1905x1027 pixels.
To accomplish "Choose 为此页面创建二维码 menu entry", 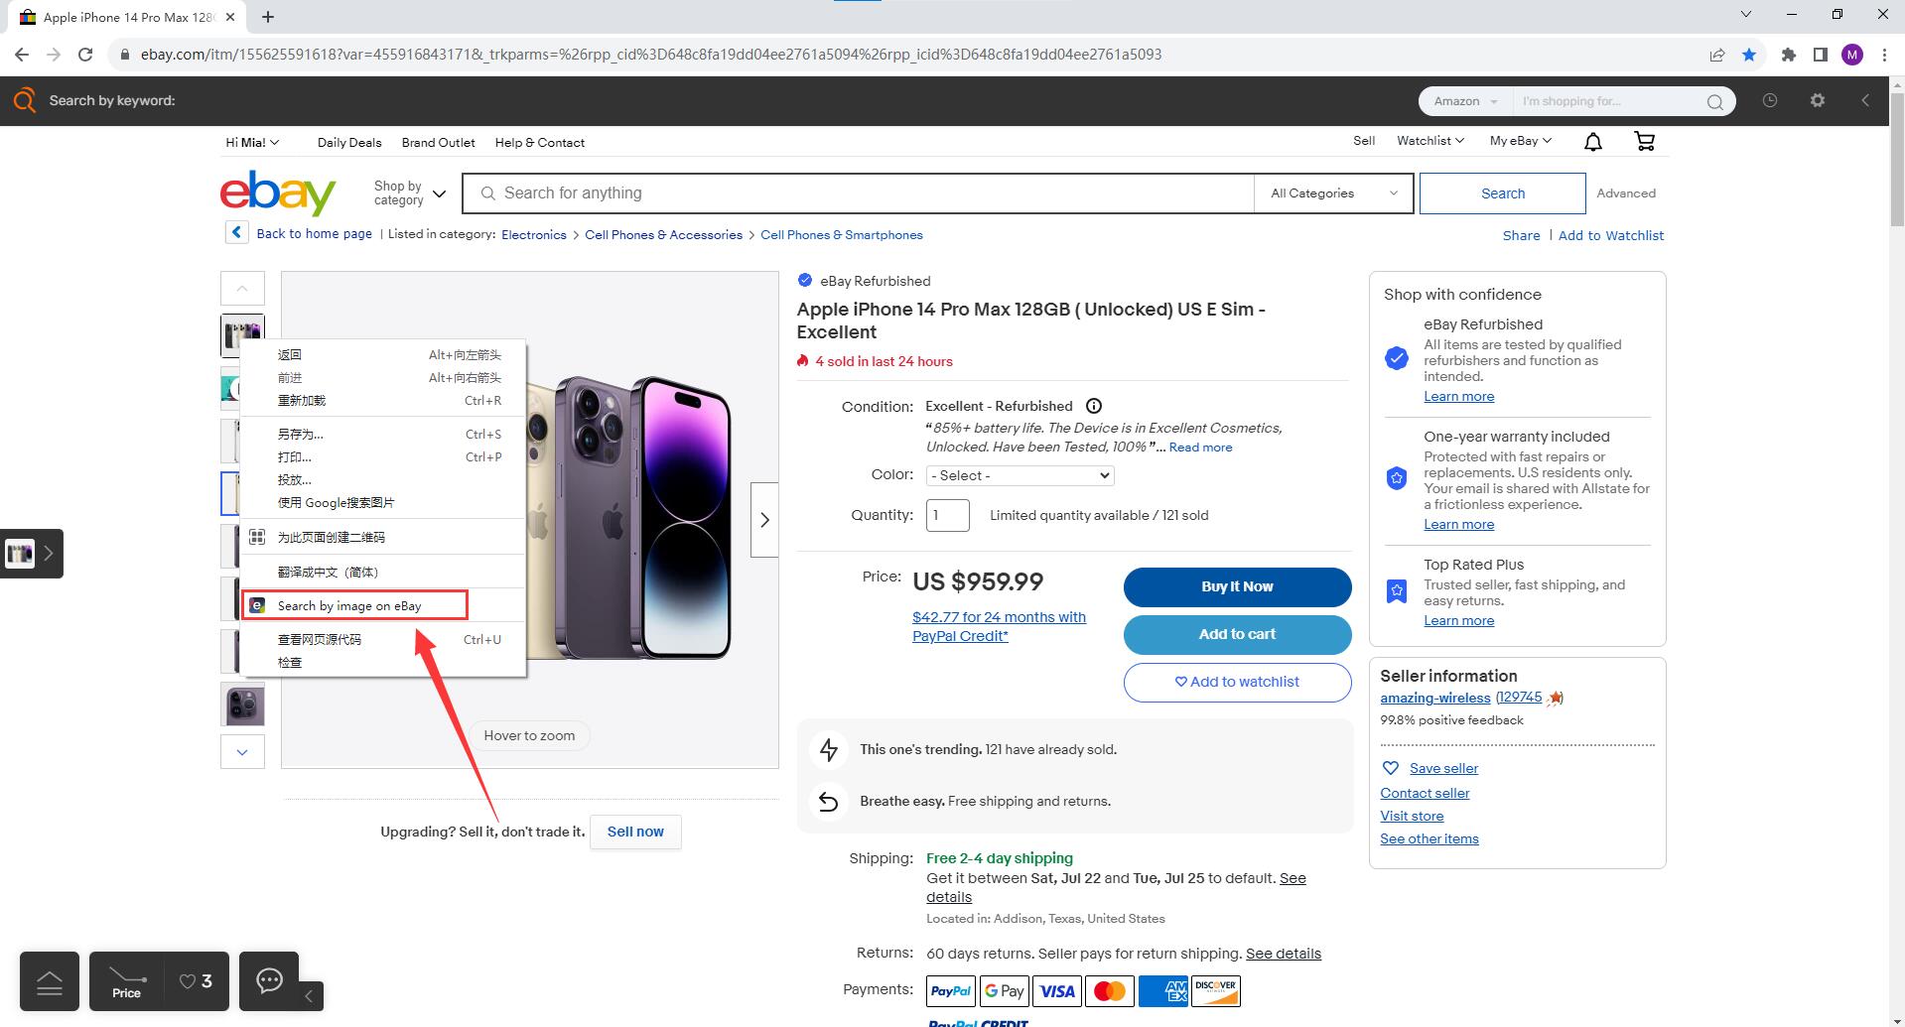I will (x=383, y=537).
